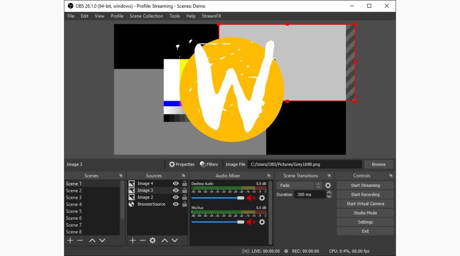Open Desktop Audio settings gear
The image size is (460, 256).
262,198
